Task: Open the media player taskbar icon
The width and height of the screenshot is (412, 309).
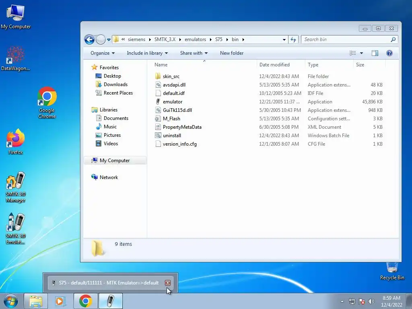Action: pos(60,301)
